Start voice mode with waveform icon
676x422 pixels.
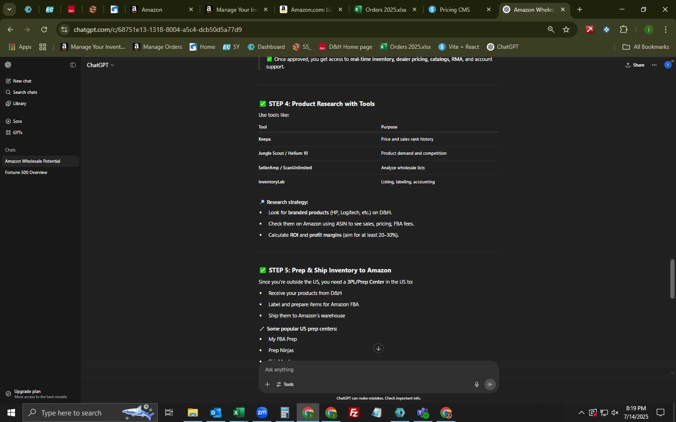click(490, 384)
